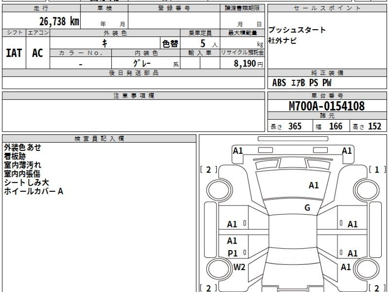Select inspector note 室内薄汚れ
Image resolution: width=389 pixels, height=292 pixels.
[x=22, y=165]
